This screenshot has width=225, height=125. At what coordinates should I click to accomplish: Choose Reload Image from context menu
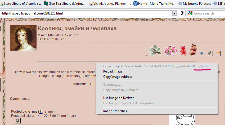(113, 71)
